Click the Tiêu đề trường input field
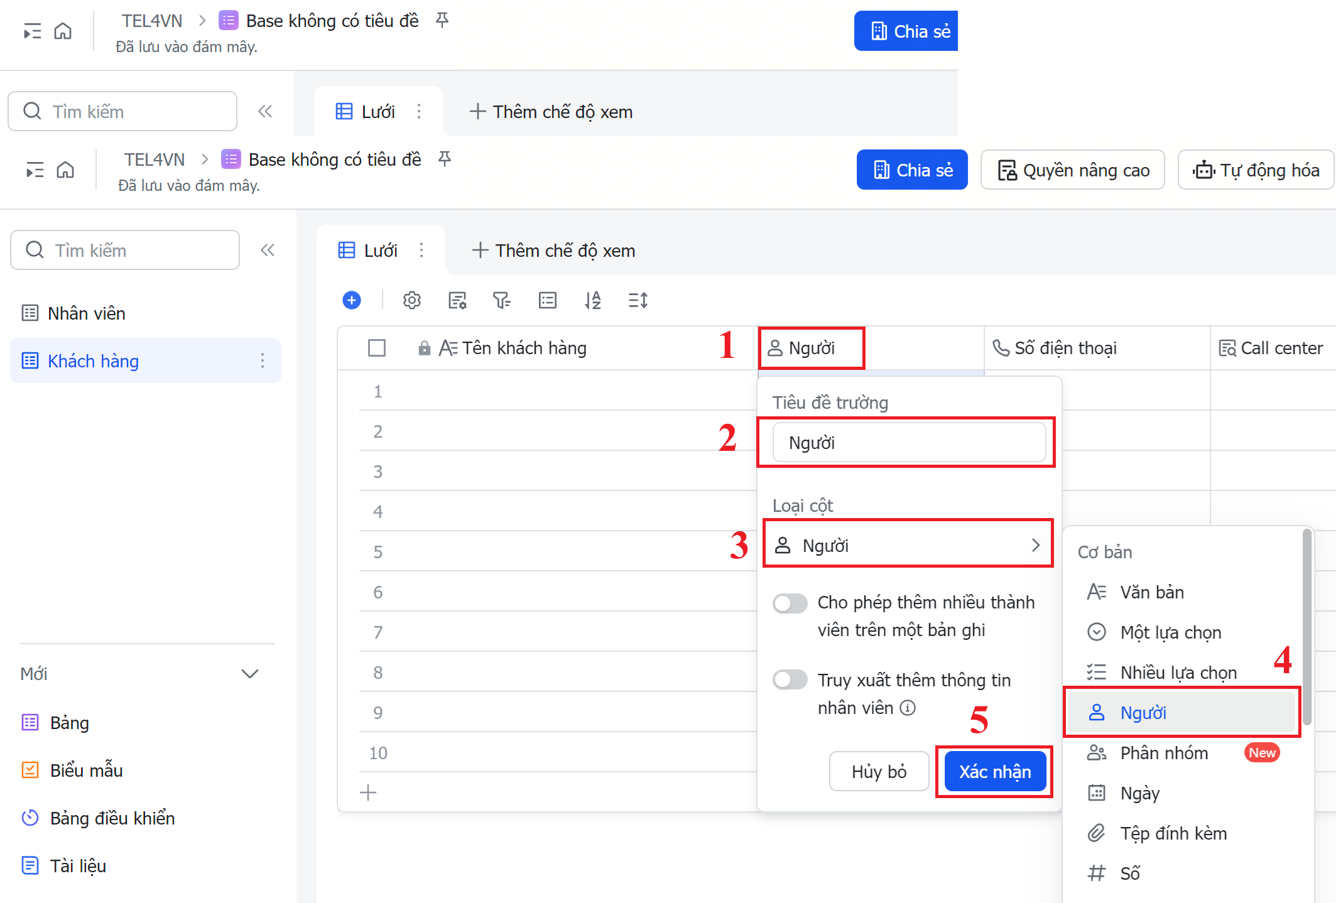This screenshot has height=903, width=1336. pos(908,443)
